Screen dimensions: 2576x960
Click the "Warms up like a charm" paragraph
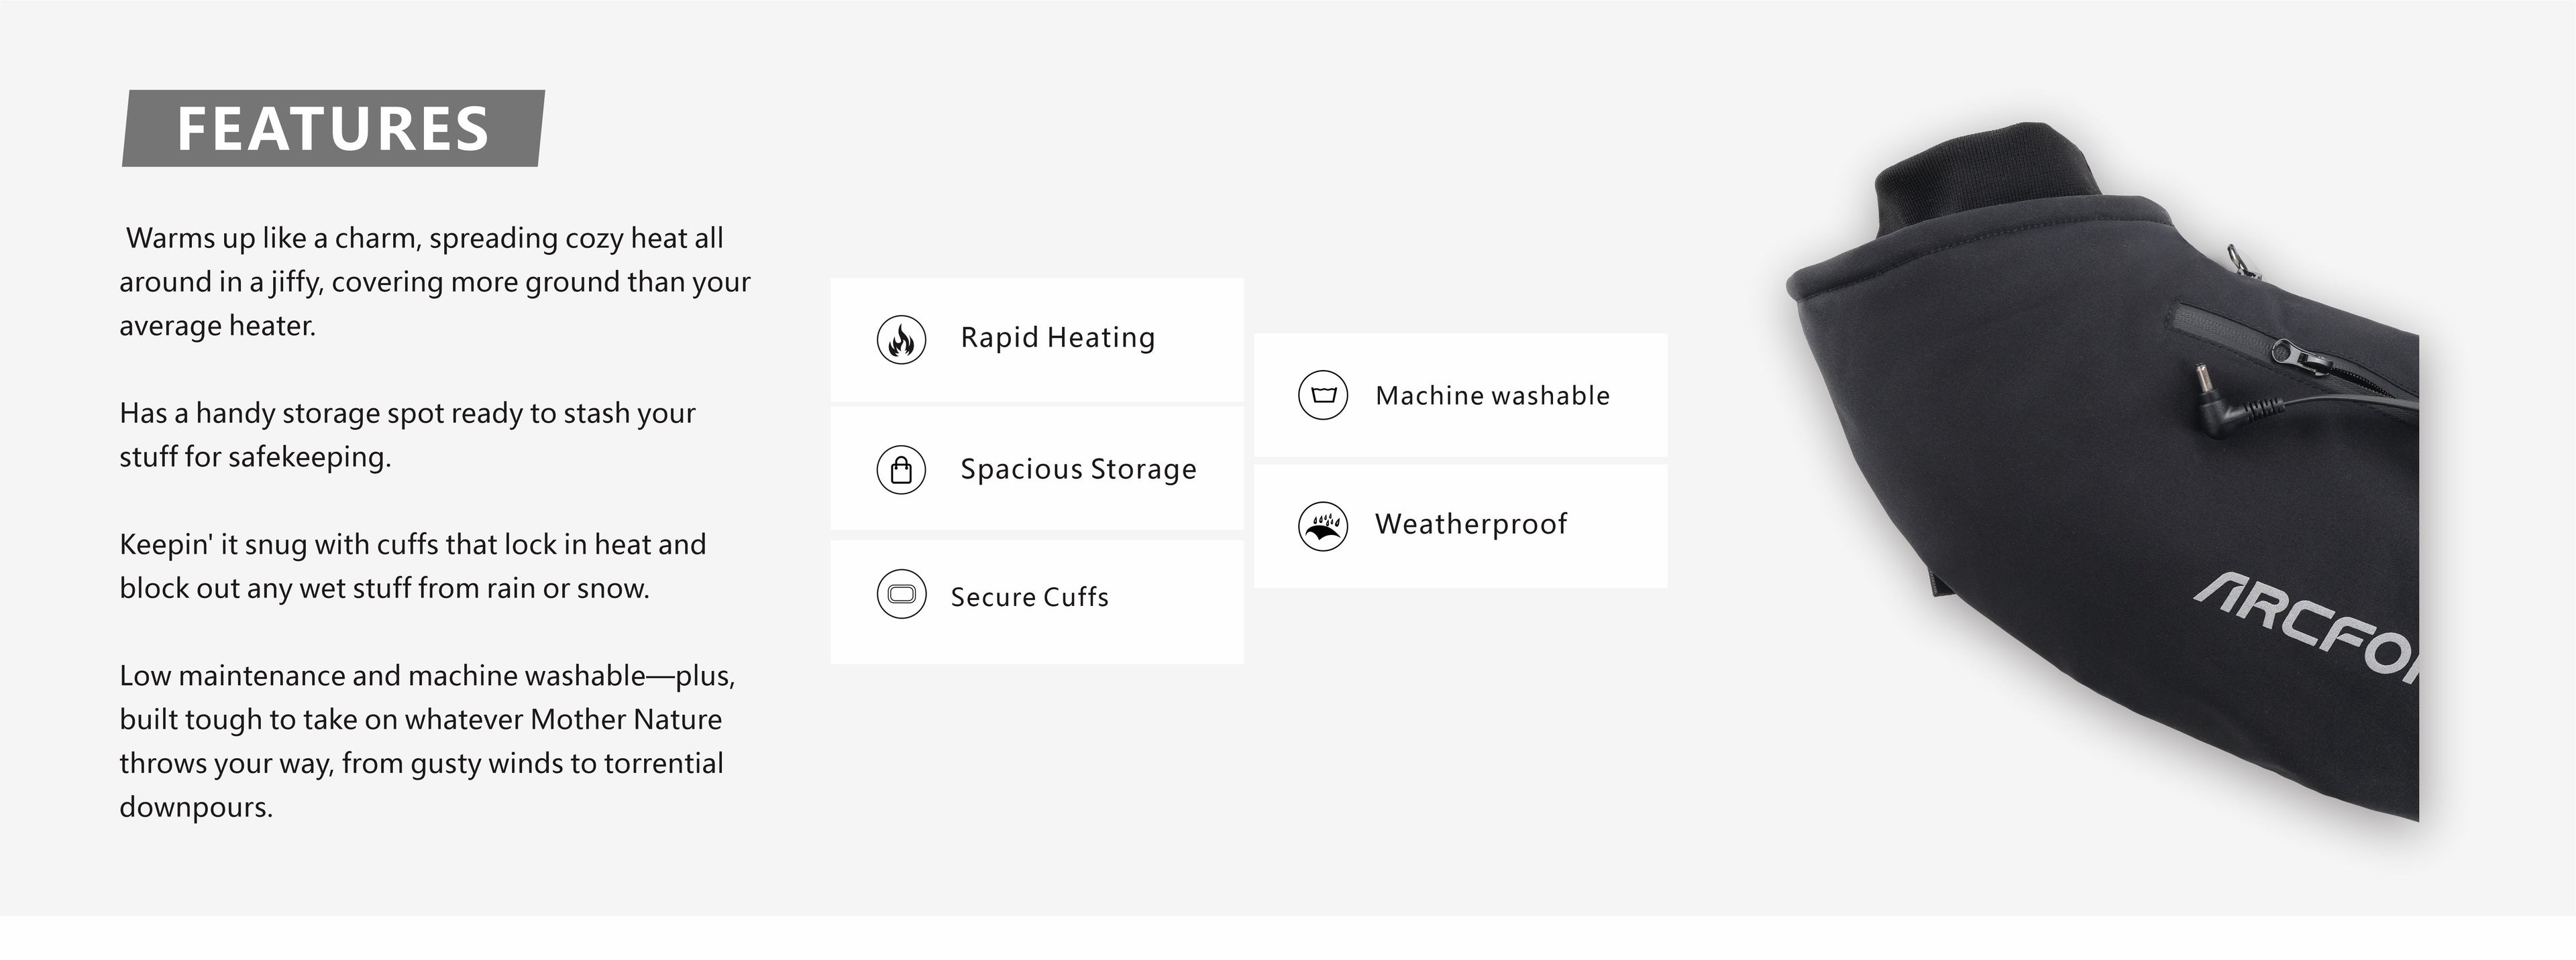point(434,282)
